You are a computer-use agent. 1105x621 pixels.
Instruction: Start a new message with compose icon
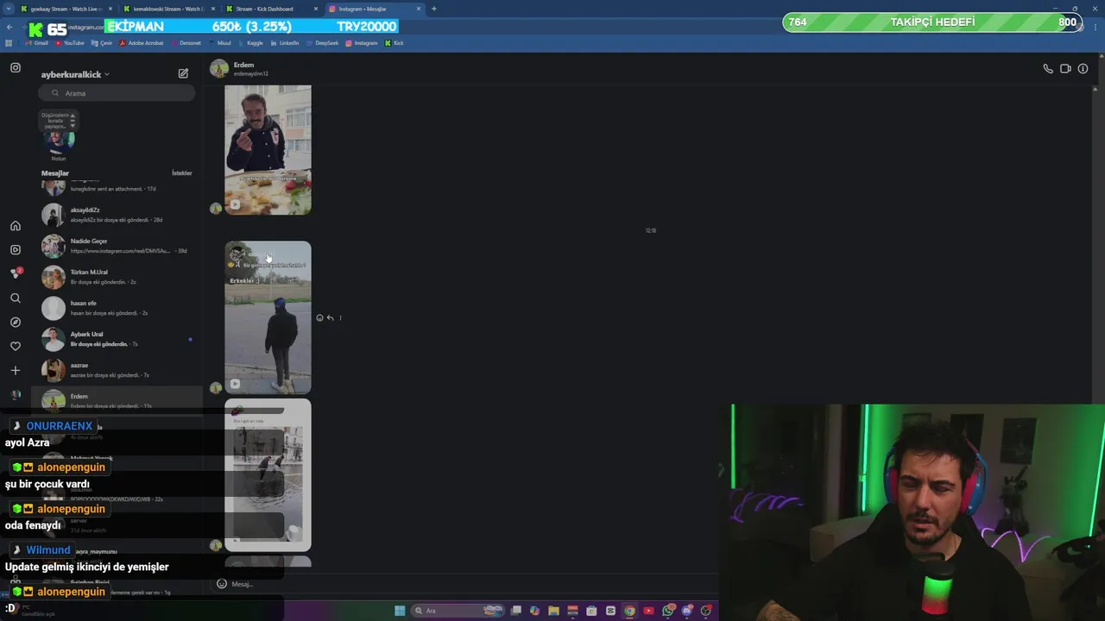coord(183,74)
